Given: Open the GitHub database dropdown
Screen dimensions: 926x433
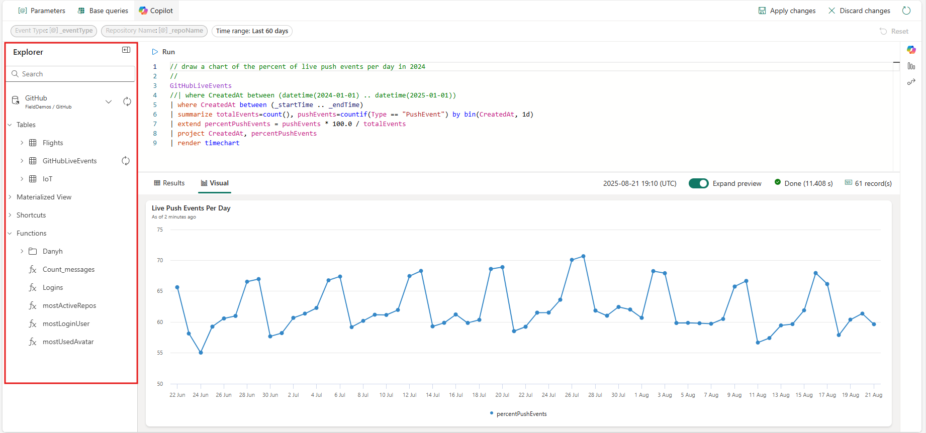Looking at the screenshot, I should click(x=109, y=101).
